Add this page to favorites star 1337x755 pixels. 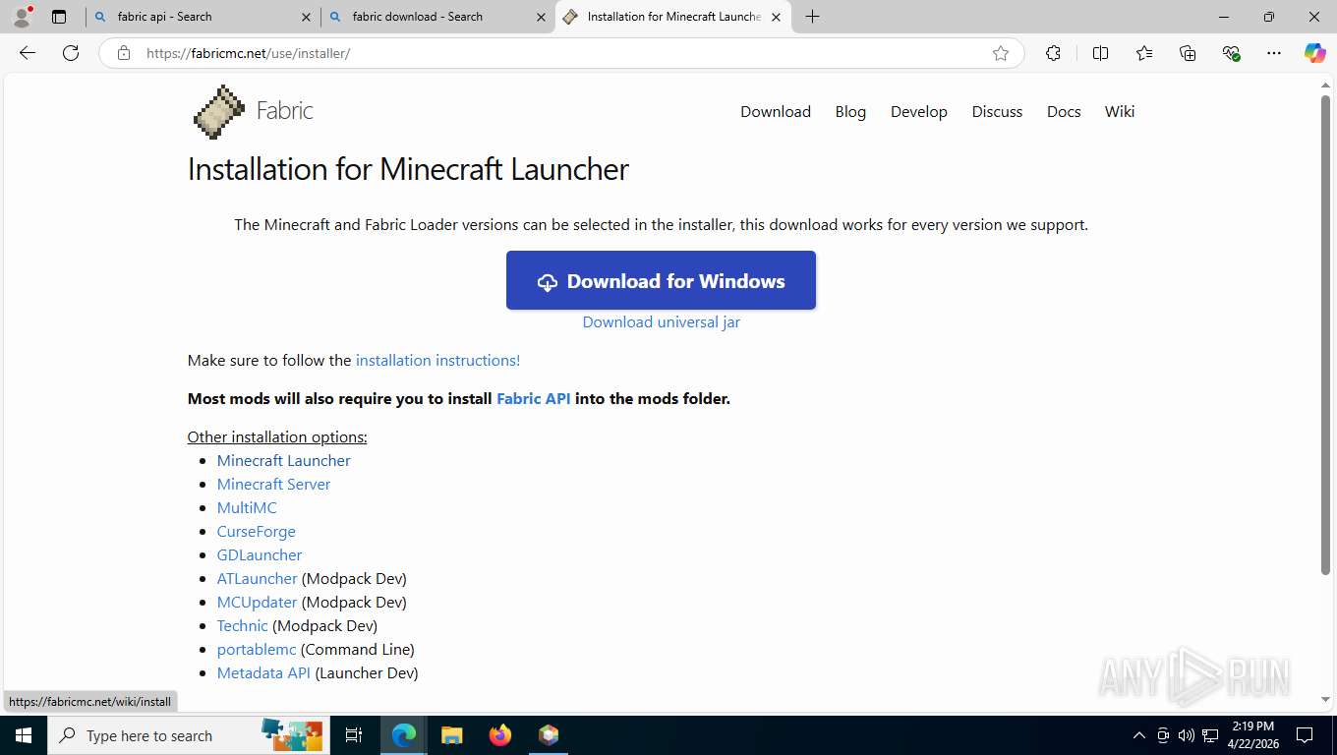click(x=1001, y=53)
